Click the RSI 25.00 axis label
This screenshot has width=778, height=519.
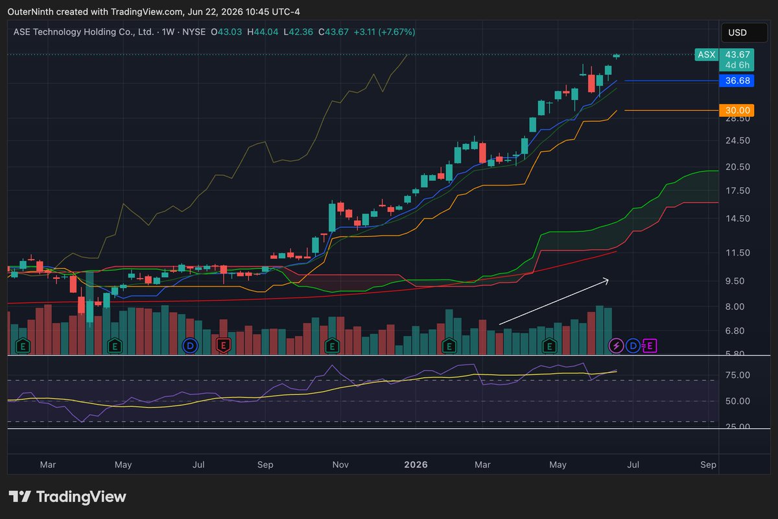click(x=738, y=427)
